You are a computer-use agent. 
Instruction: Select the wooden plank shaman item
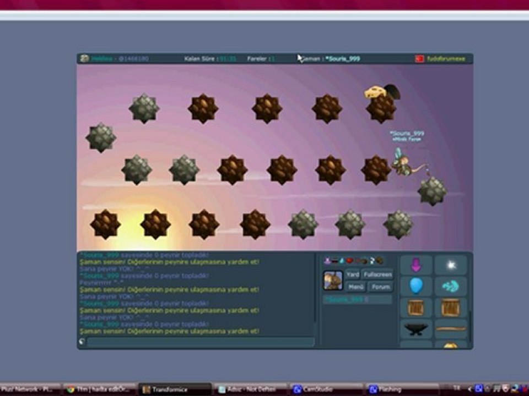(x=451, y=329)
